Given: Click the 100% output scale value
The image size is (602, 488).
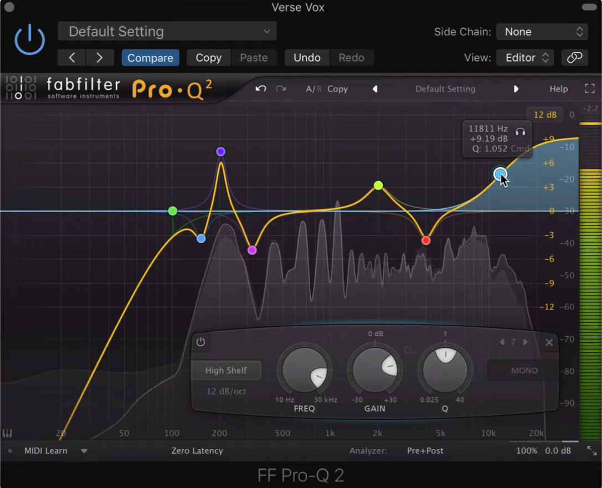Looking at the screenshot, I should pyautogui.click(x=526, y=451).
